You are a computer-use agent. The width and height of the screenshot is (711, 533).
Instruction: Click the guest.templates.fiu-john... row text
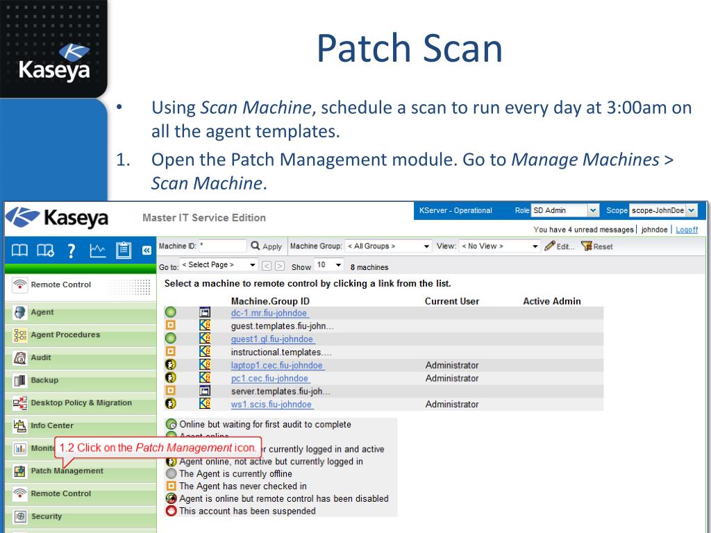click(x=282, y=326)
